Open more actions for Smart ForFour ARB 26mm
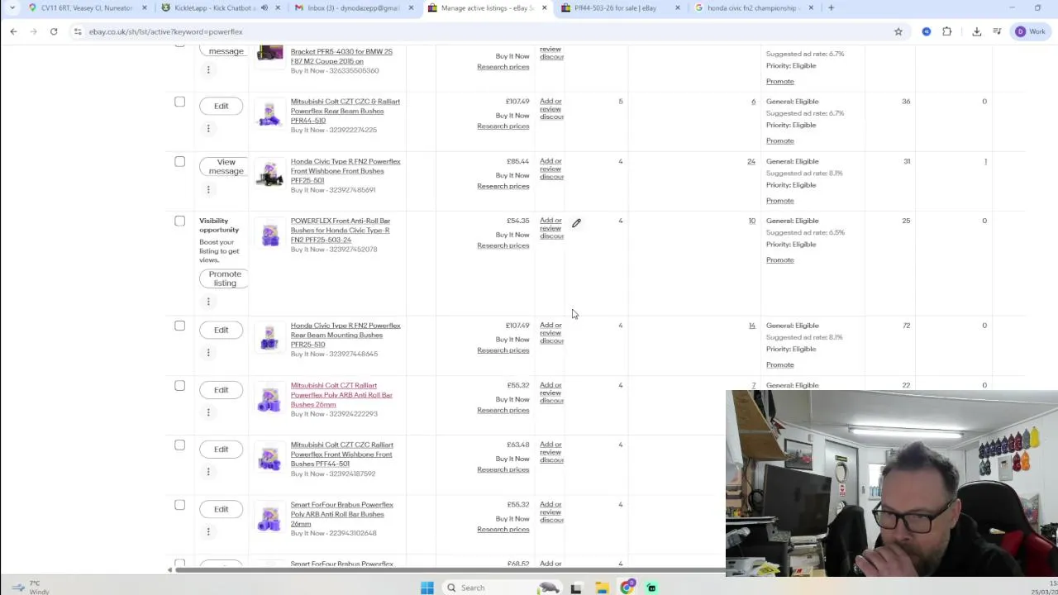Viewport: 1058px width, 595px height. tap(208, 531)
